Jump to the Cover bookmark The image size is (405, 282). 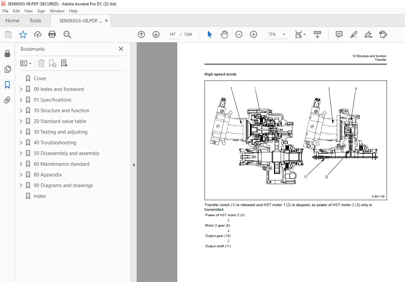40,79
